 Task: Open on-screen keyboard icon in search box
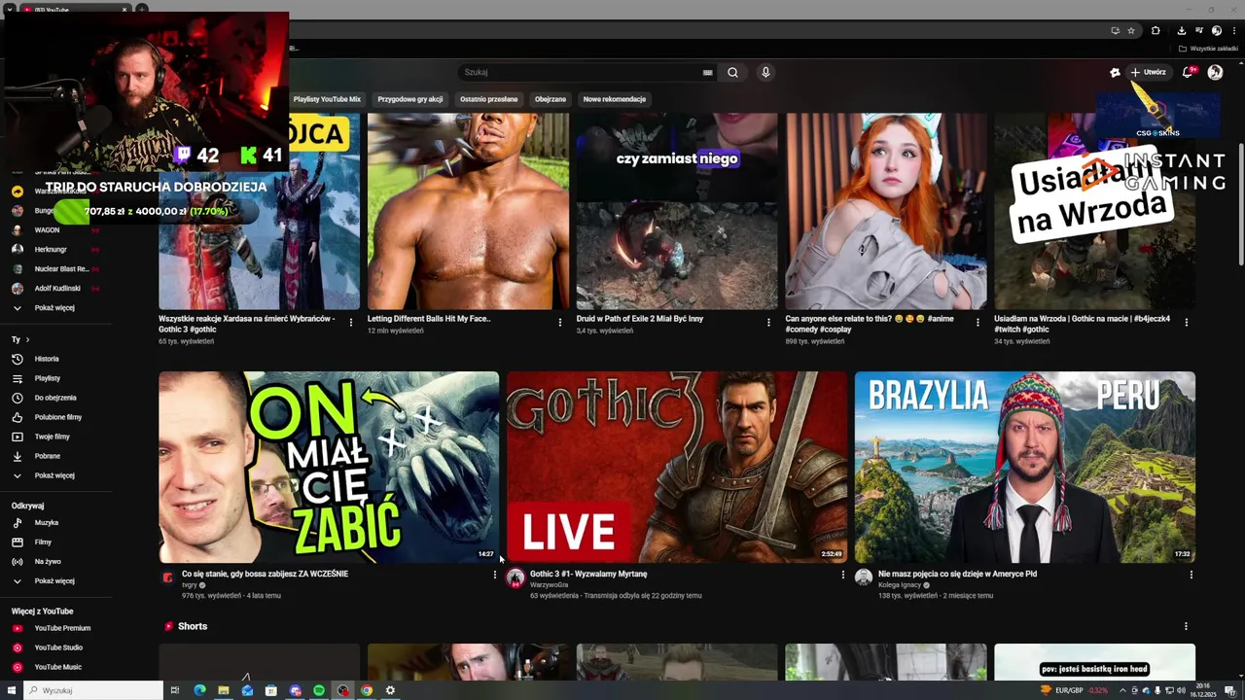(708, 72)
